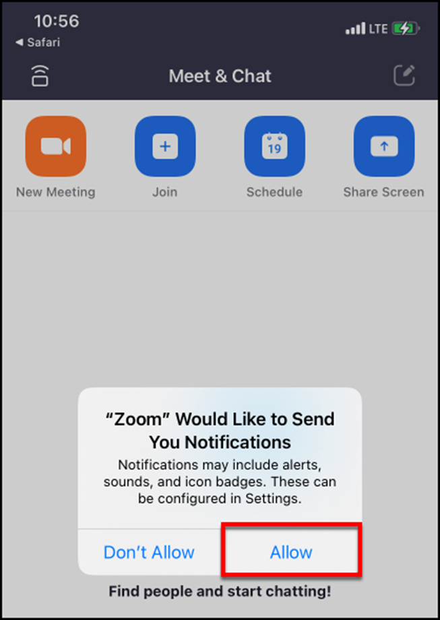Viewport: 440px width, 620px height.
Task: Open the Schedule calendar icon
Action: pos(275,146)
